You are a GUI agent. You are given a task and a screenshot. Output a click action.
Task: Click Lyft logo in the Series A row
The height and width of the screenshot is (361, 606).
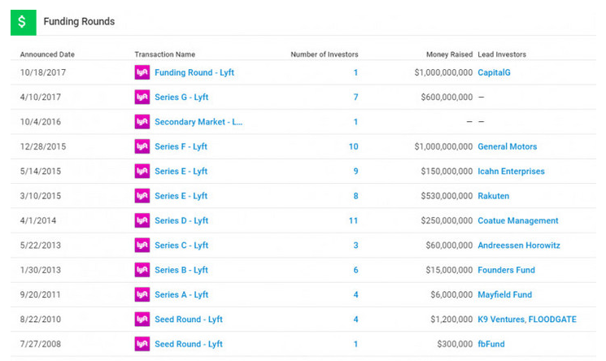click(142, 294)
